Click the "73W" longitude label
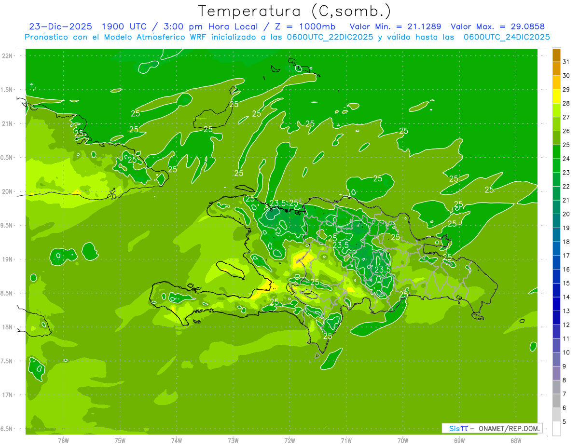 (x=233, y=440)
